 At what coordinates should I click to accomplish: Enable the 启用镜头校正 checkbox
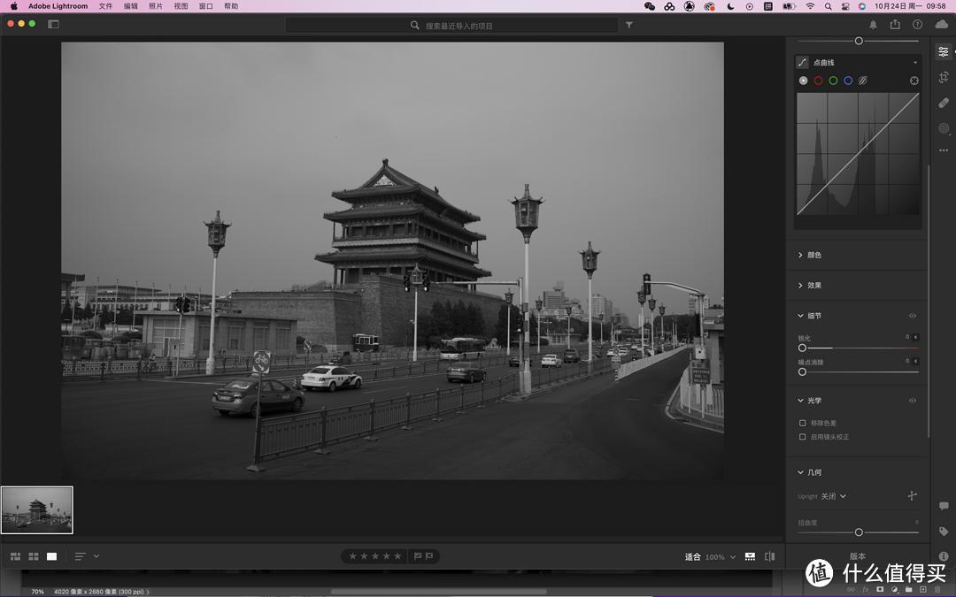coord(802,438)
